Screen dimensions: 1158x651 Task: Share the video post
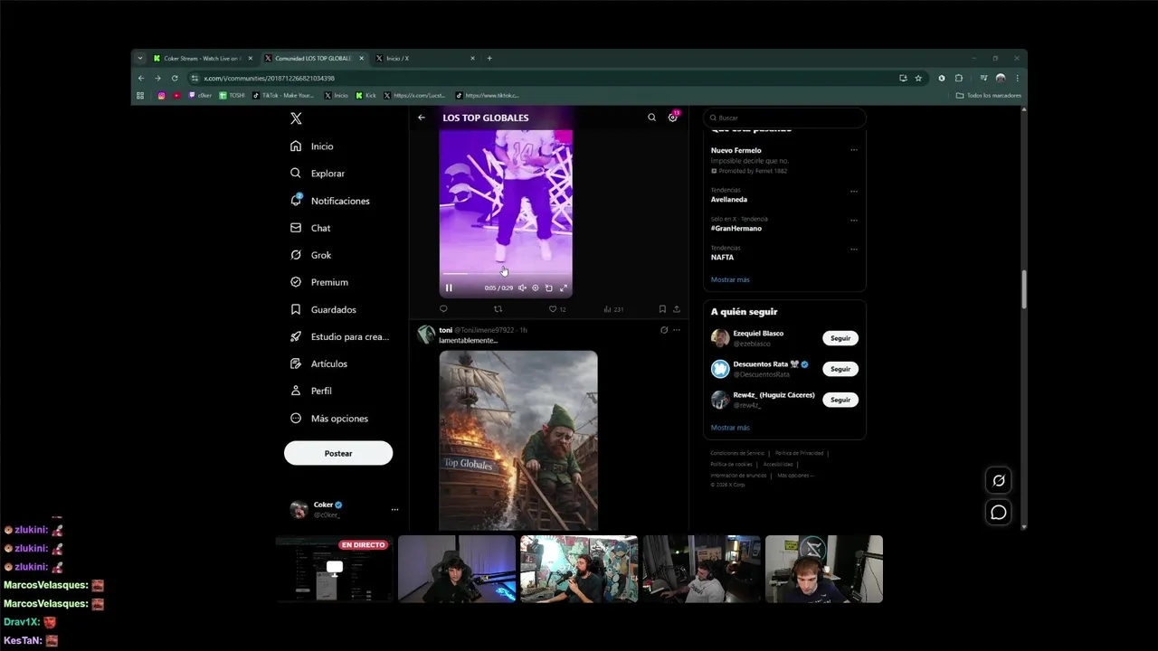click(676, 309)
